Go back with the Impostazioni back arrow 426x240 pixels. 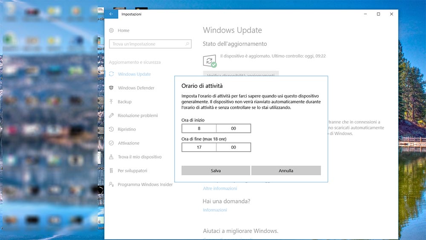tap(111, 14)
